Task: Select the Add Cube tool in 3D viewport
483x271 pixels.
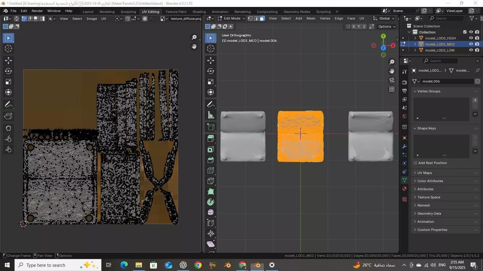Action: click(x=211, y=127)
